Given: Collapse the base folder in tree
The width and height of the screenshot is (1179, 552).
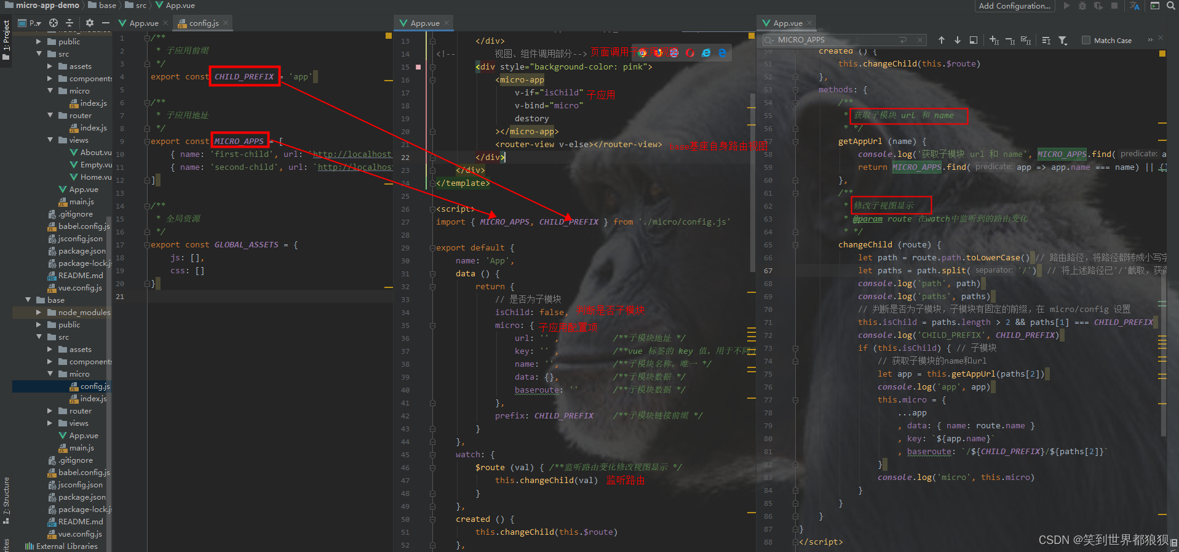Looking at the screenshot, I should [x=28, y=300].
